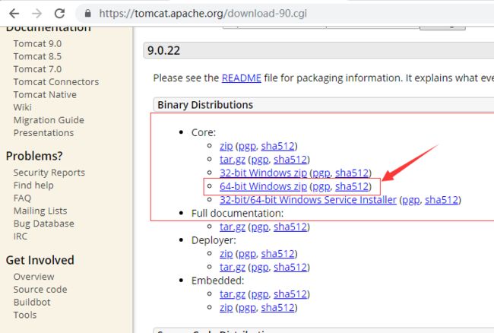Open pgp for Deployer tar.gz

pyautogui.click(x=260, y=268)
